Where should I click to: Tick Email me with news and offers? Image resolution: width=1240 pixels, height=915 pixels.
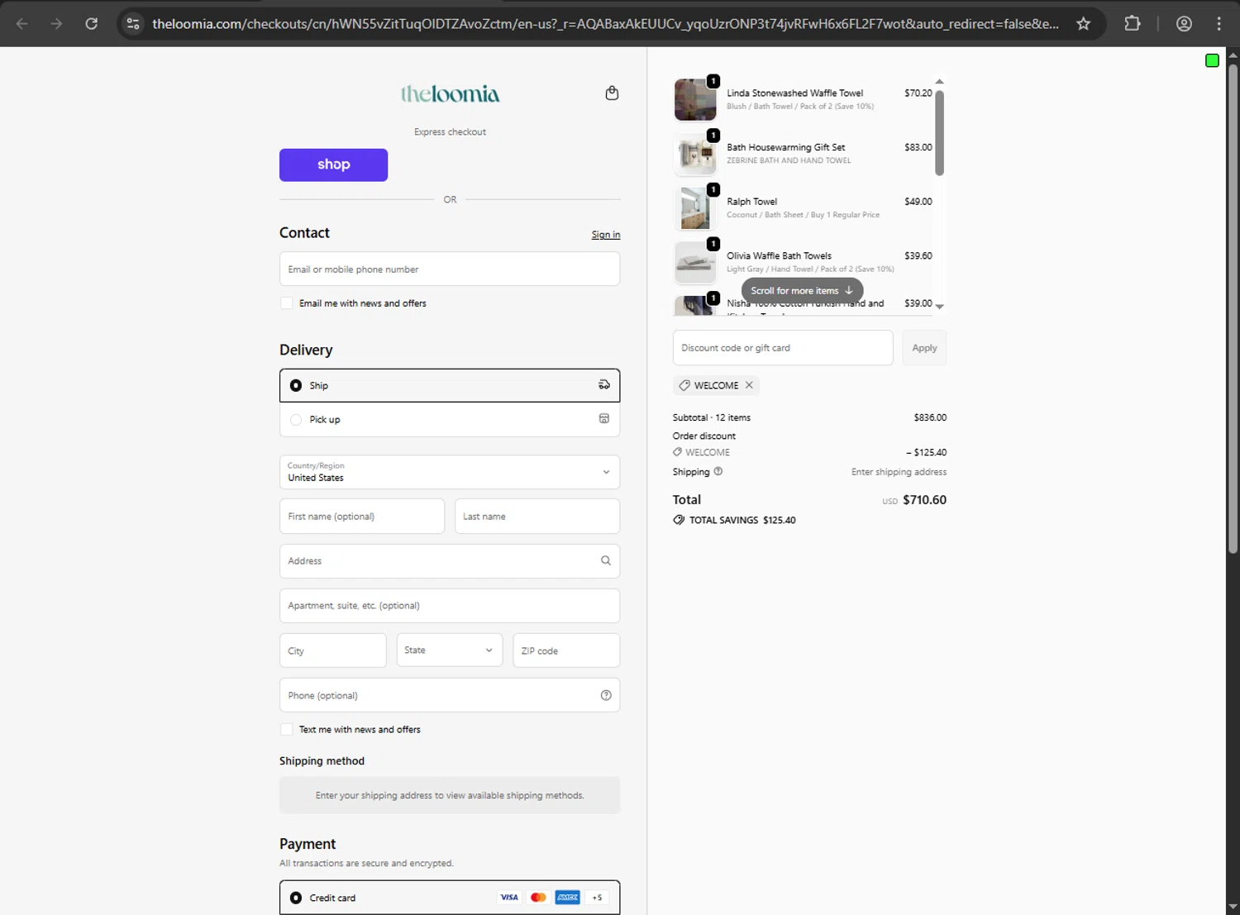(287, 303)
